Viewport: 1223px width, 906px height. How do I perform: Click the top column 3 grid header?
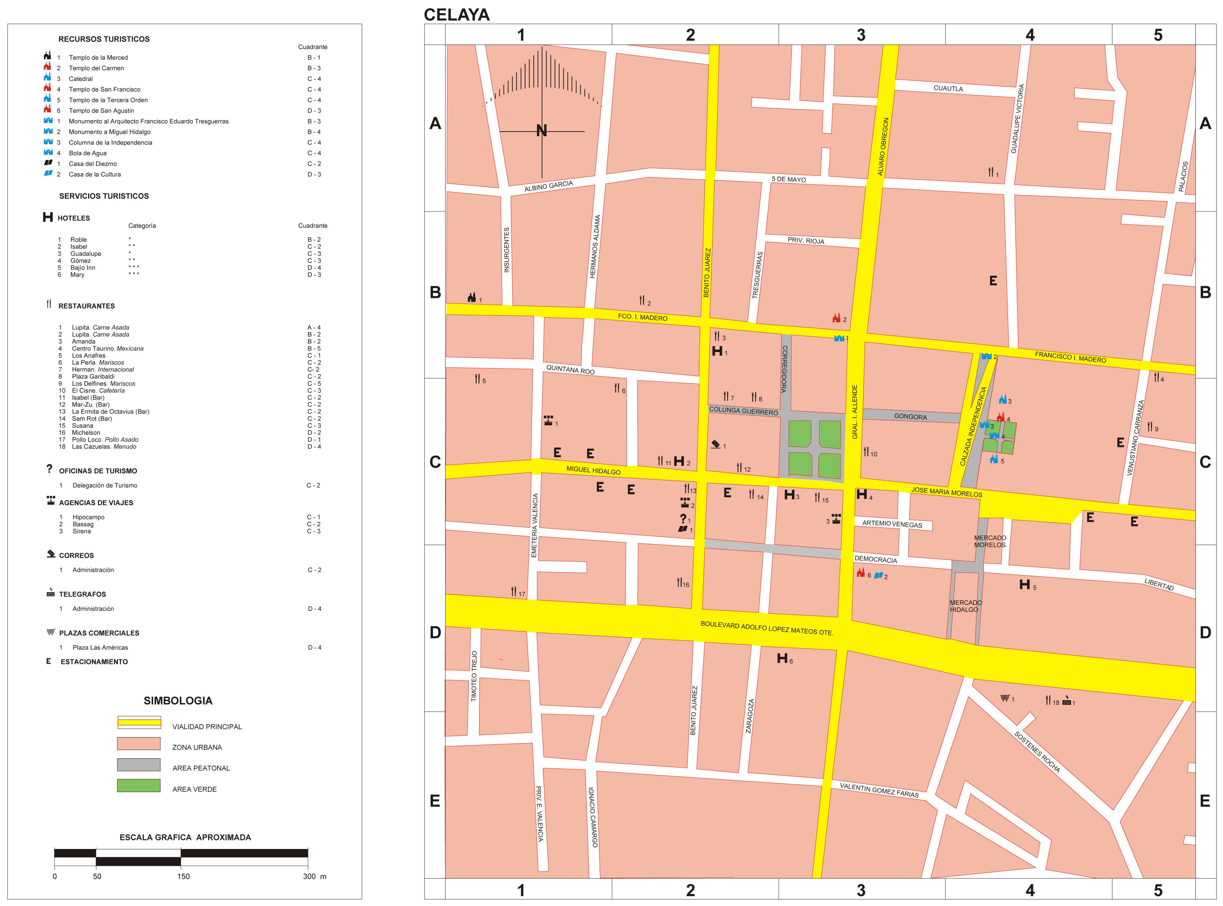coord(861,35)
